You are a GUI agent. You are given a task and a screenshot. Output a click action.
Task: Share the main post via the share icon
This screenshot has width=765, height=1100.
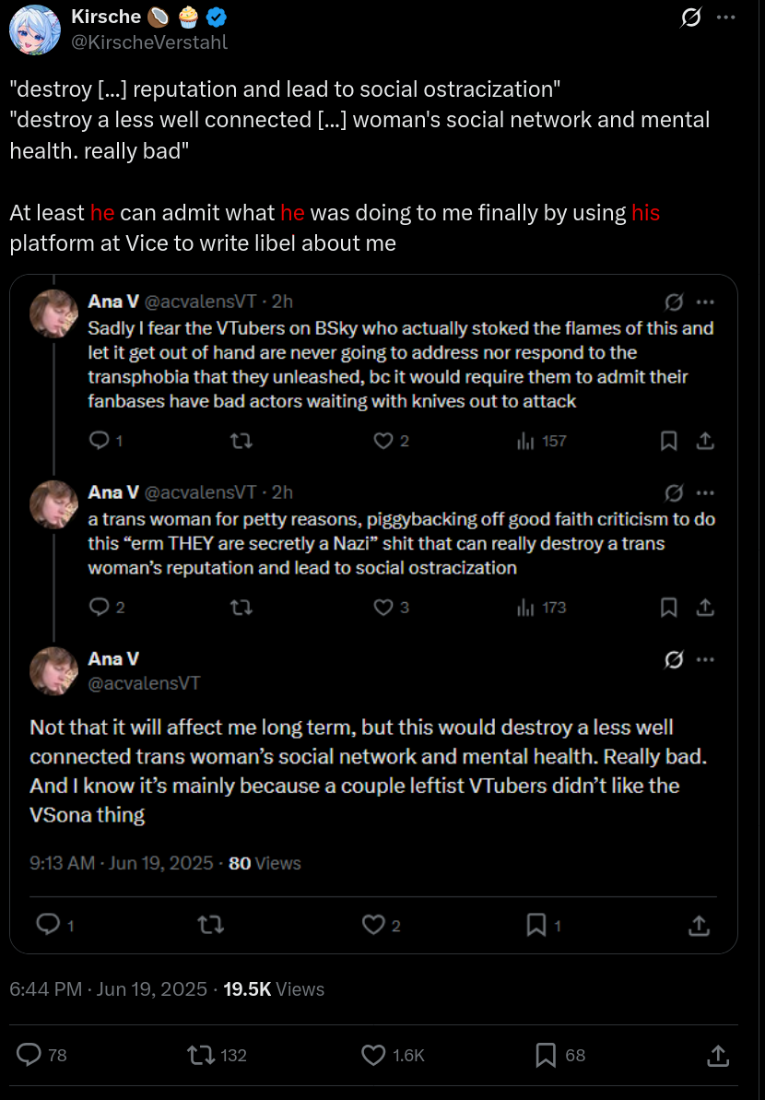pyautogui.click(x=718, y=1054)
